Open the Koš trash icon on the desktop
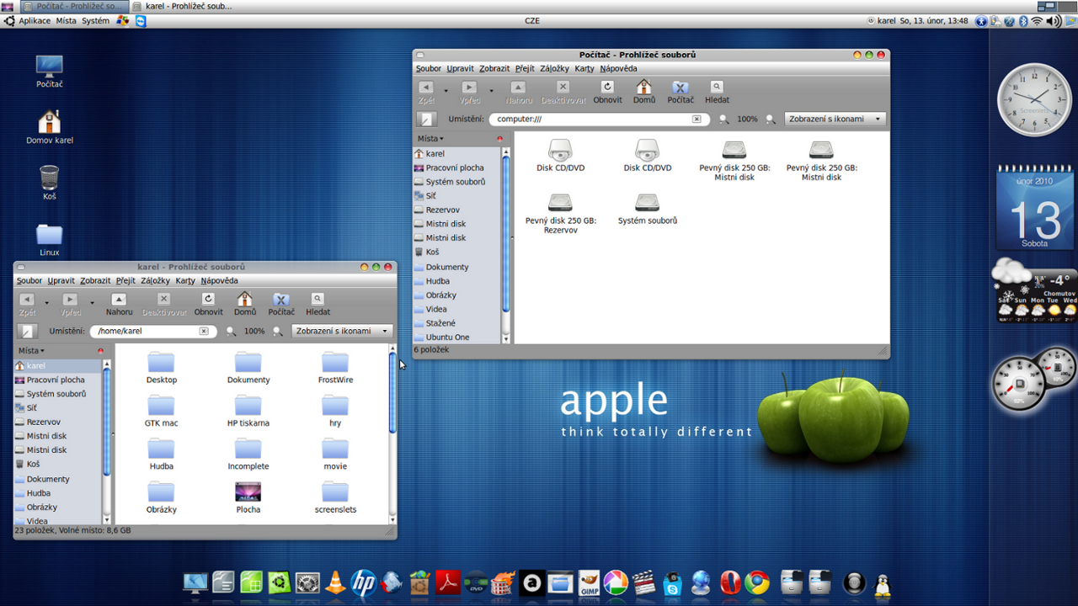The width and height of the screenshot is (1078, 606). (50, 178)
